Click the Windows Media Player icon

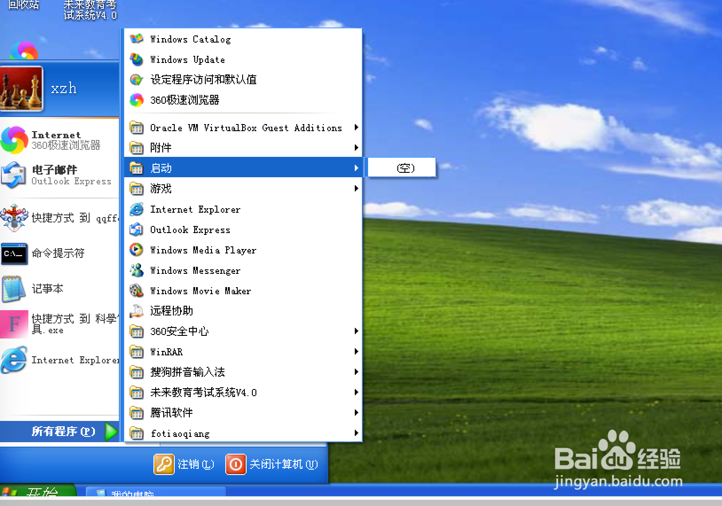(137, 250)
